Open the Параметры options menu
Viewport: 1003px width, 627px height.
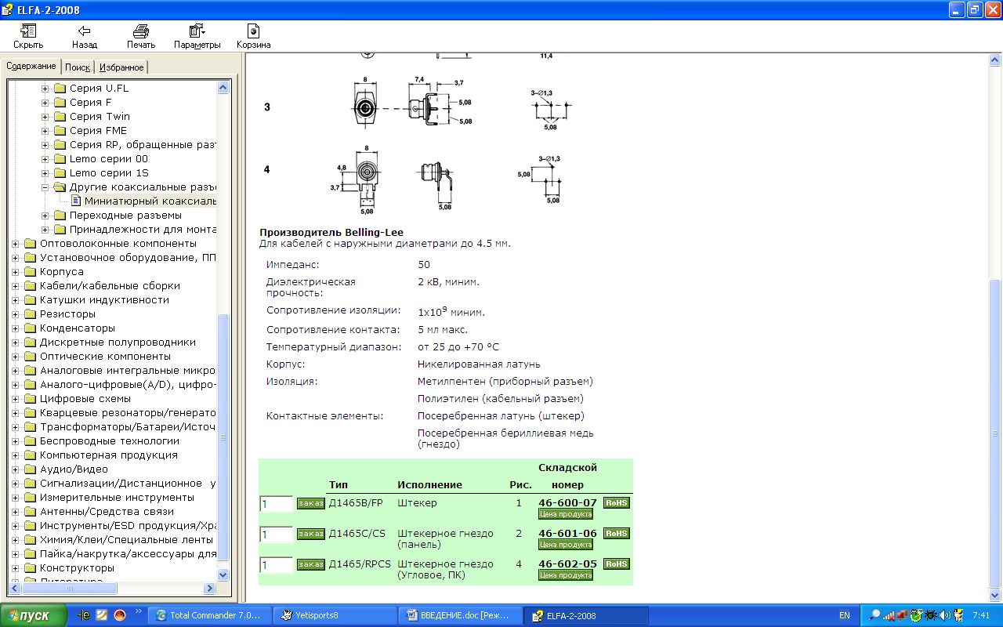pos(197,37)
